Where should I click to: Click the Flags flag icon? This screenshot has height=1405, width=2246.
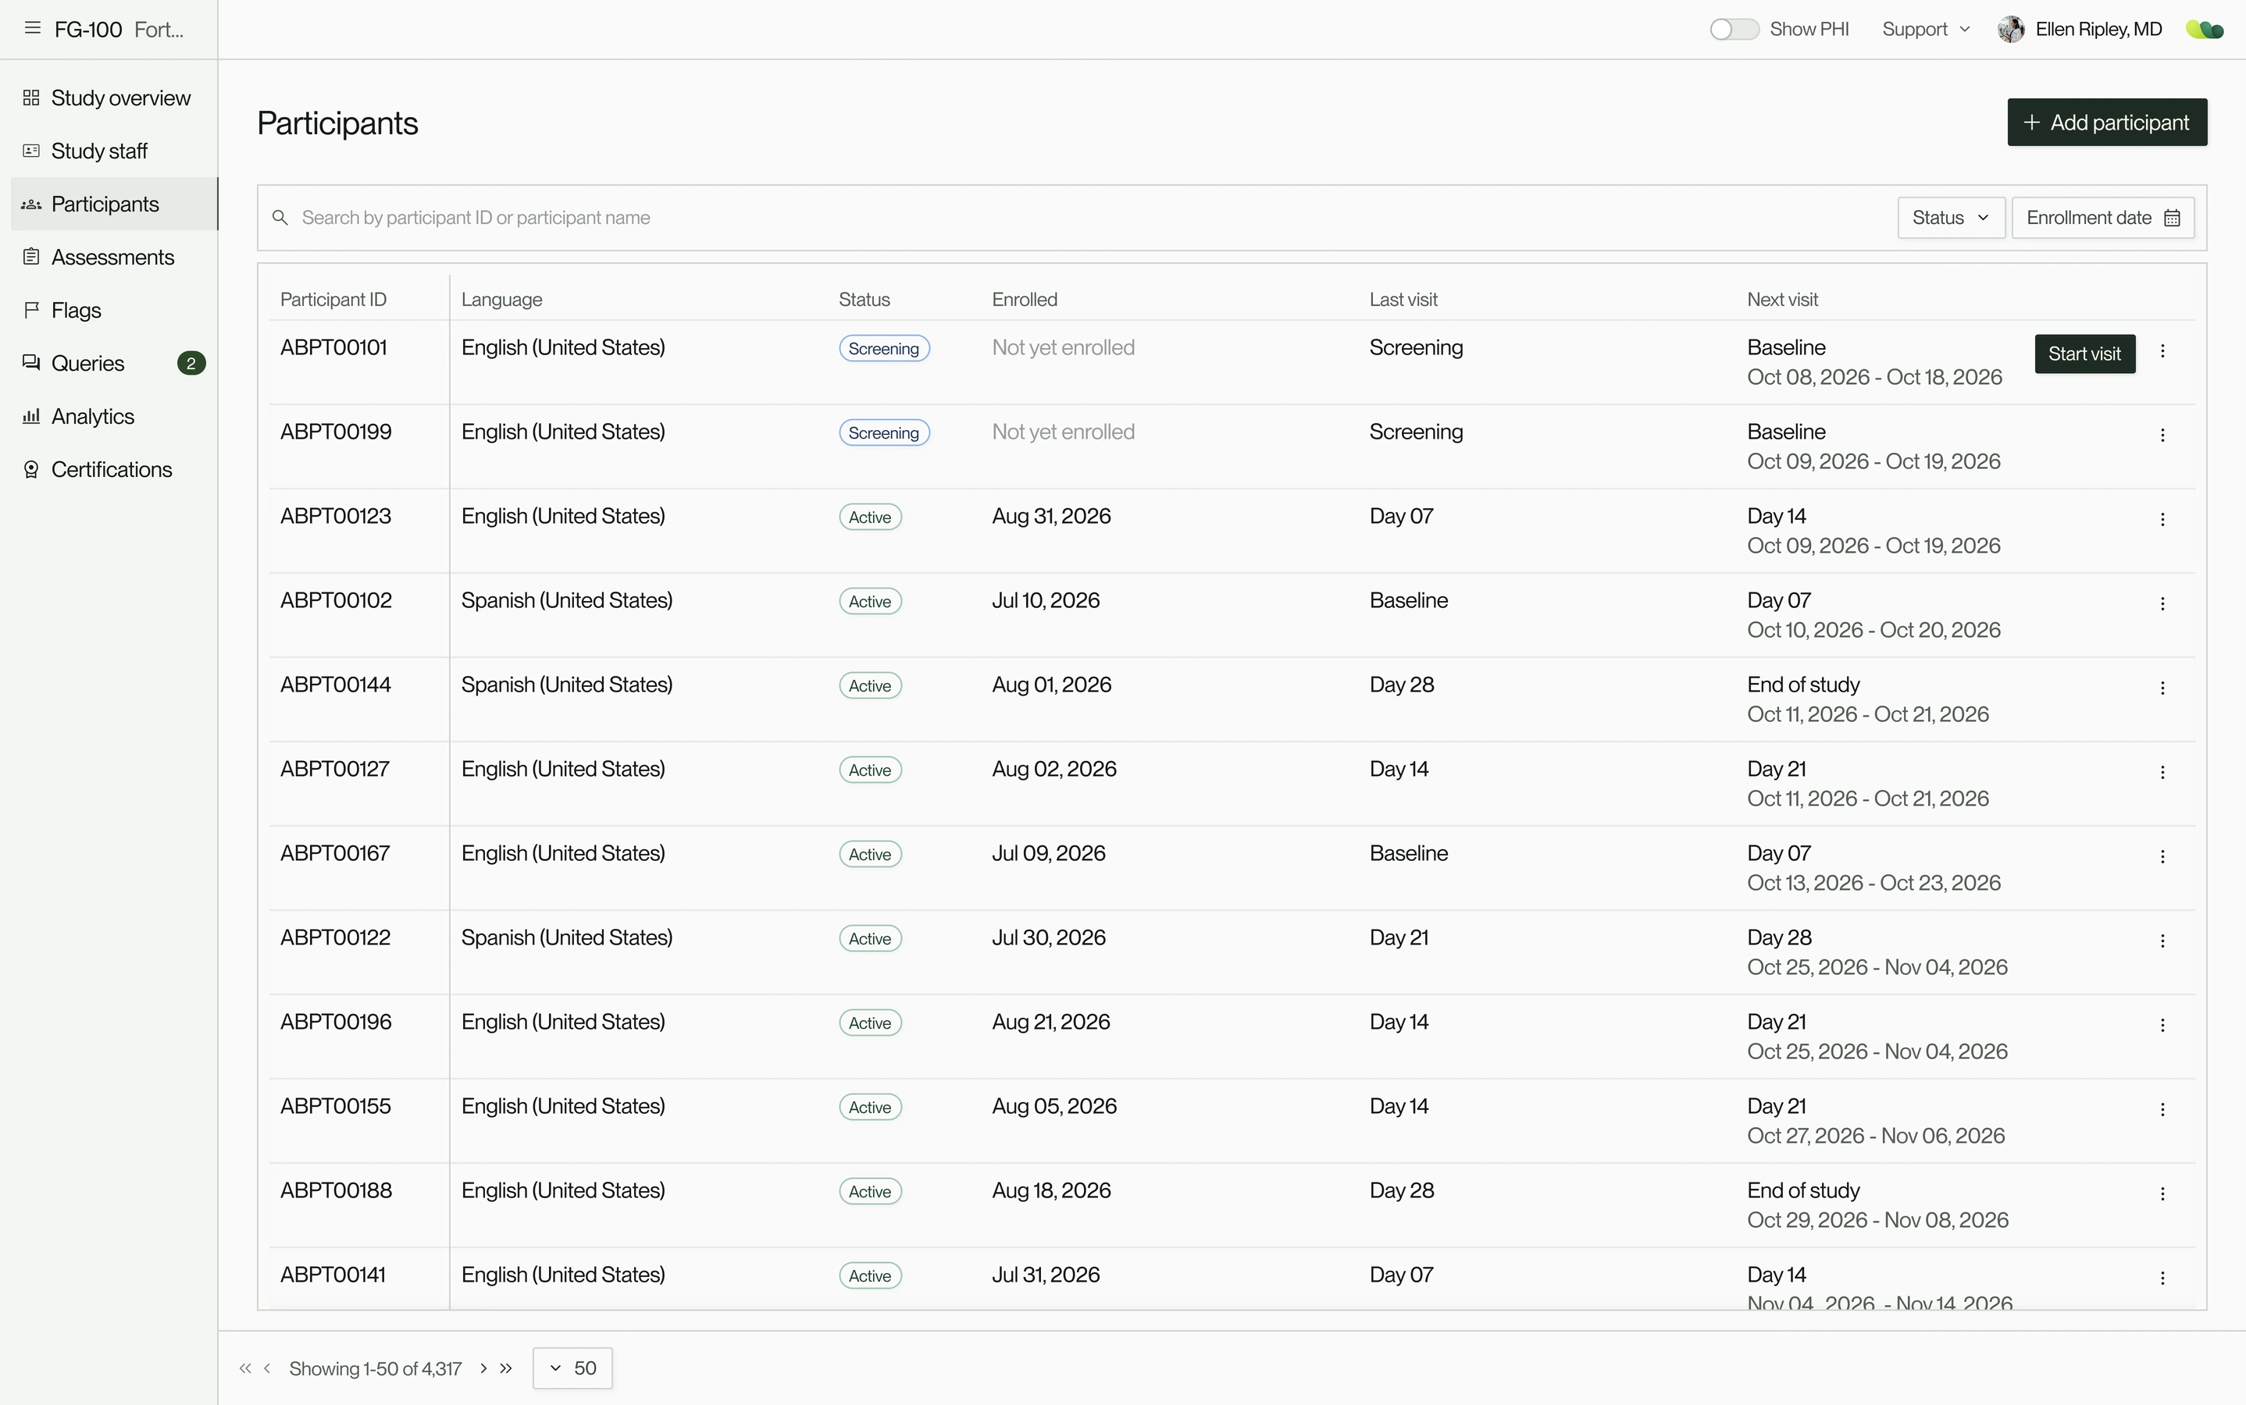30,309
